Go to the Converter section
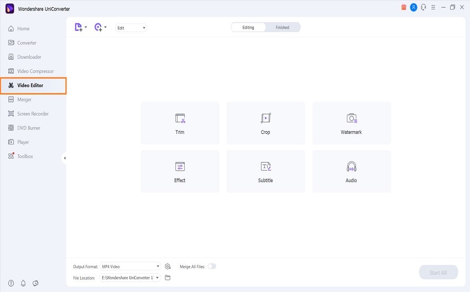 click(22, 43)
